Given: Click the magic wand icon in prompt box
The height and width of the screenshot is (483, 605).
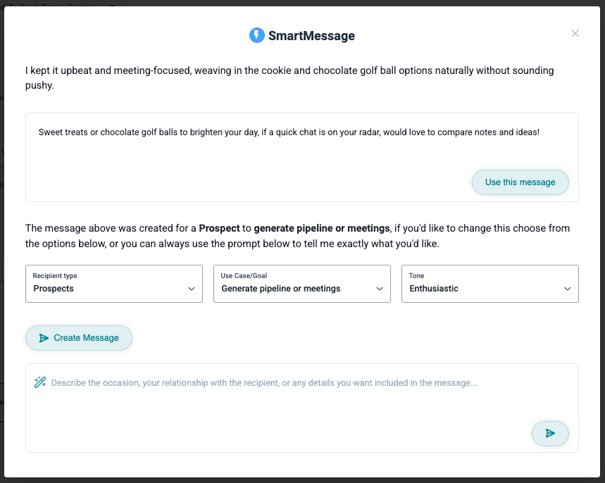Looking at the screenshot, I should 40,382.
